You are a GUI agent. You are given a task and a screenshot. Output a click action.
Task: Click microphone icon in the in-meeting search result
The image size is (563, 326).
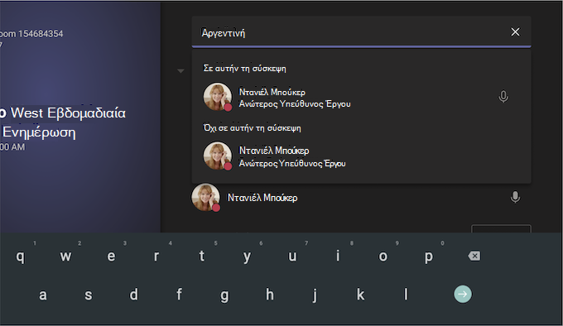tap(503, 97)
